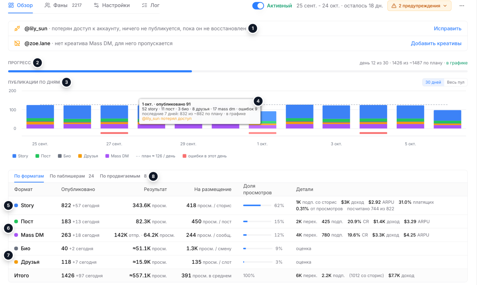Click the no-creative icon beside @zoe.lane
The image size is (477, 285).
(x=17, y=43)
